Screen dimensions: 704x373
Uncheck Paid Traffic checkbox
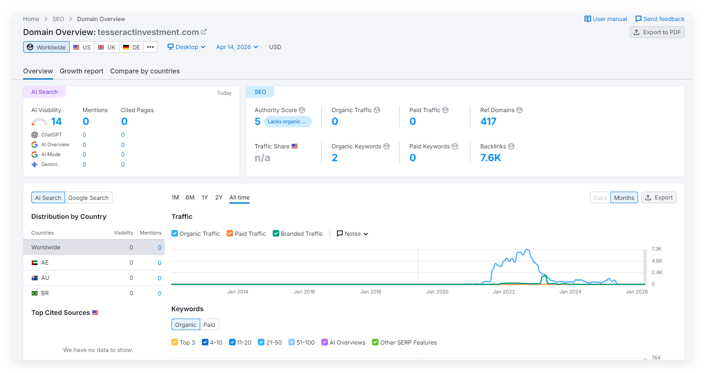pyautogui.click(x=230, y=233)
